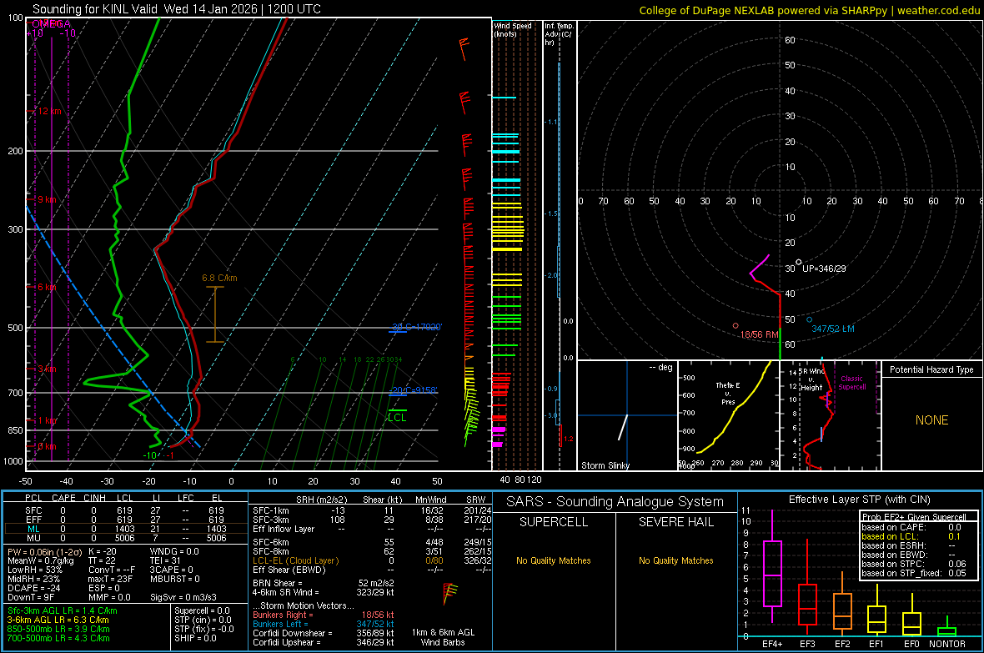Click the 'CINH' column header in parcel table
984x653 pixels.
pyautogui.click(x=94, y=498)
